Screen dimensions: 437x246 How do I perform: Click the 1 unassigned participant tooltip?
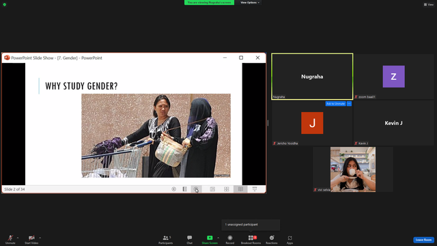tap(251, 225)
